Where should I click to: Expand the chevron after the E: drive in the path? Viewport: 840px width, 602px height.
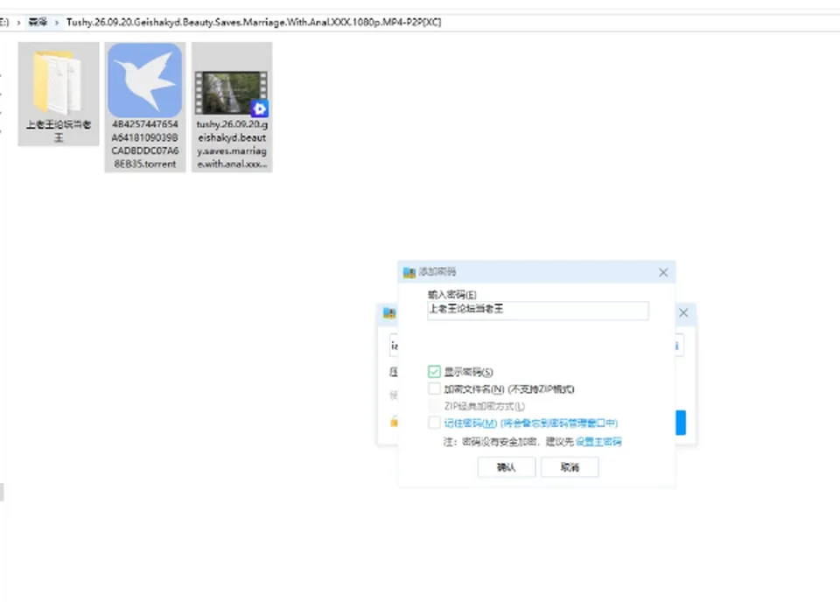tap(18, 23)
